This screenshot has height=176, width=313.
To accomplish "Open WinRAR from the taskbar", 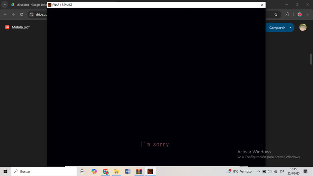I will (139, 171).
